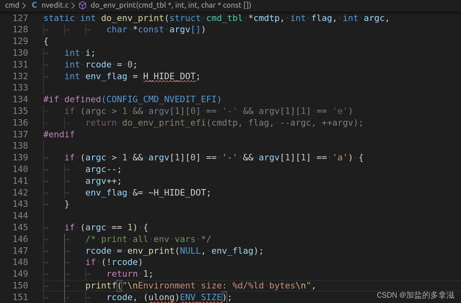
Task: Click the closing brace on line 143
Action: [x=67, y=204]
